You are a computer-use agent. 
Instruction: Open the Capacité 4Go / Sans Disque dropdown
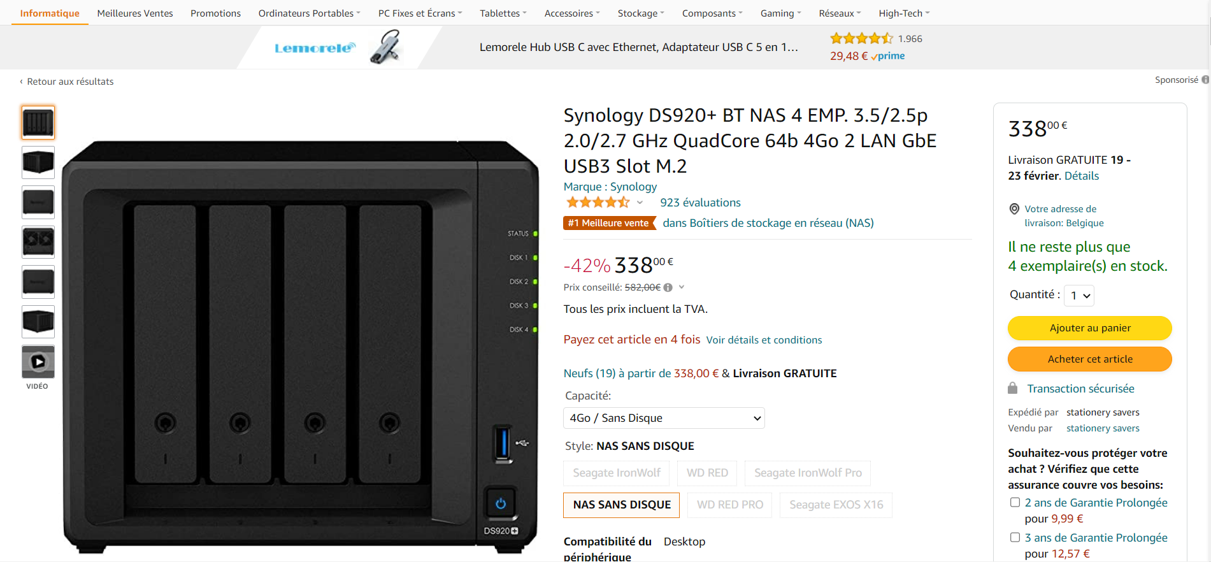click(664, 418)
